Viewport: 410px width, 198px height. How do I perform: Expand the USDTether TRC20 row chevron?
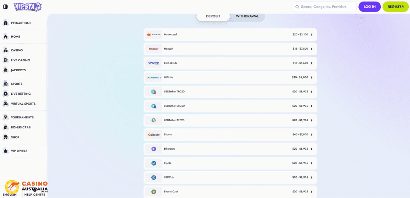coord(312,92)
